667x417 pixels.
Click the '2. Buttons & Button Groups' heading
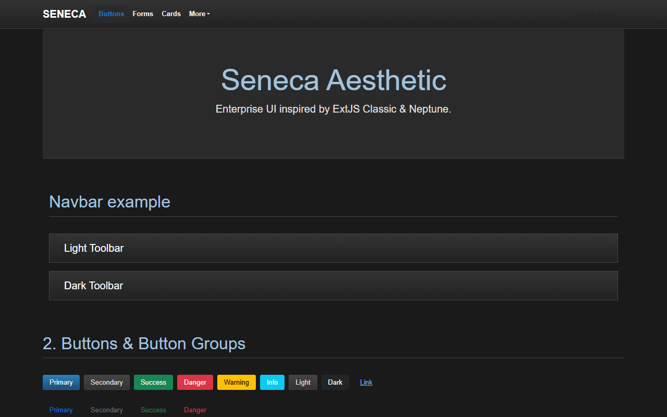click(144, 344)
